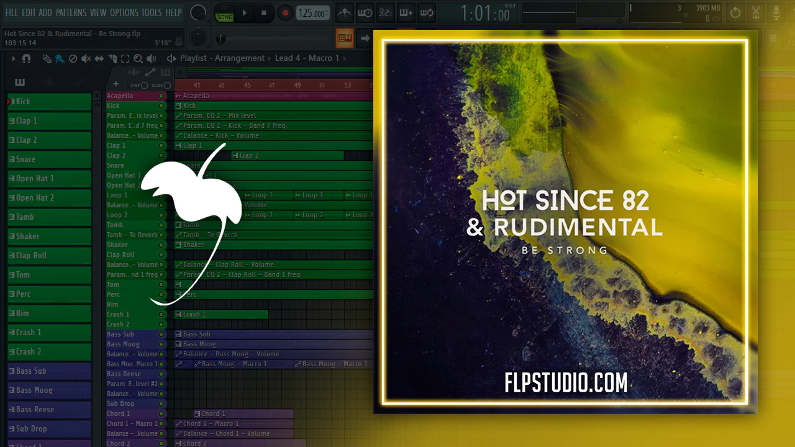The height and width of the screenshot is (447, 795).
Task: Select the Zoom tool
Action: [138, 58]
